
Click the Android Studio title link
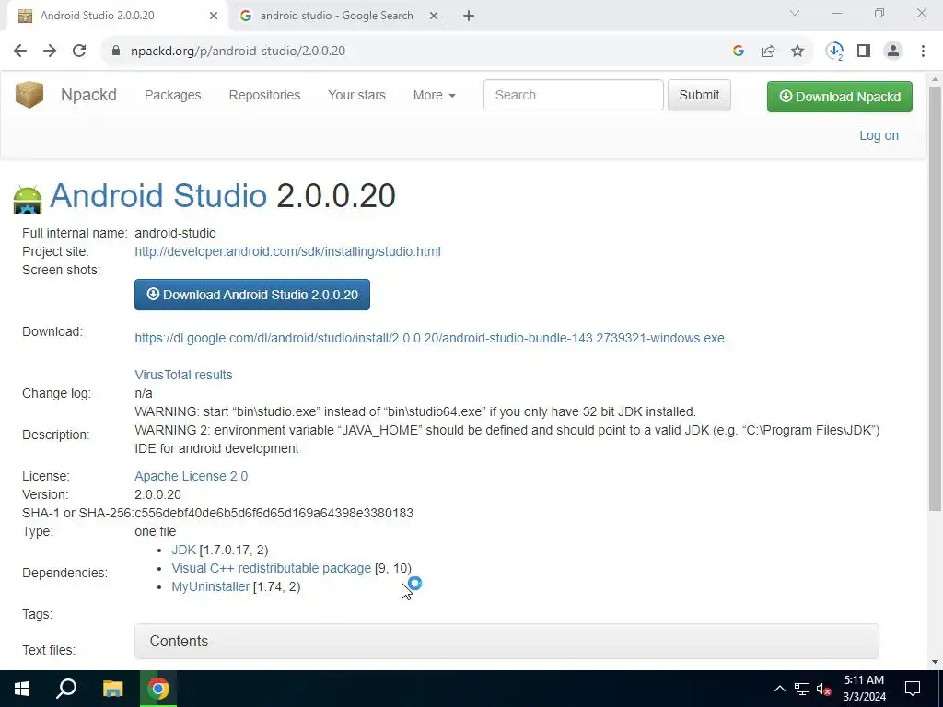click(158, 195)
